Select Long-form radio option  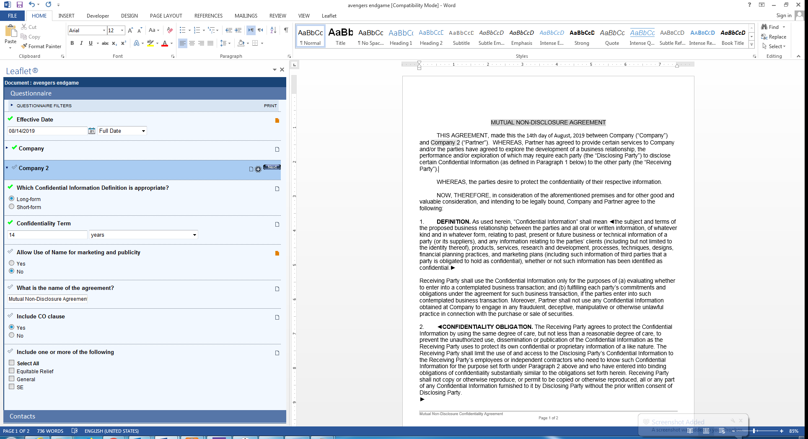click(12, 199)
